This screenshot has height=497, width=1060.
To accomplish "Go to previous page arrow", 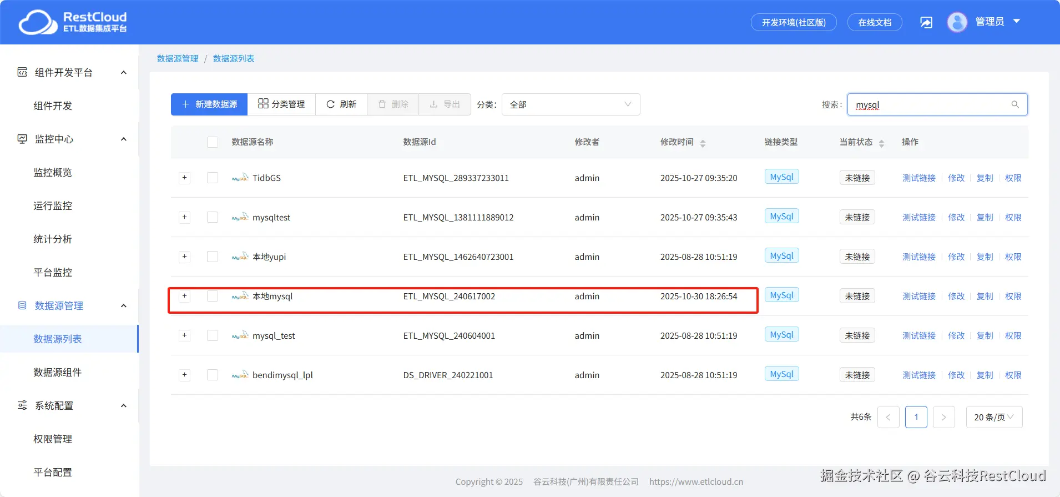I will pyautogui.click(x=888, y=417).
